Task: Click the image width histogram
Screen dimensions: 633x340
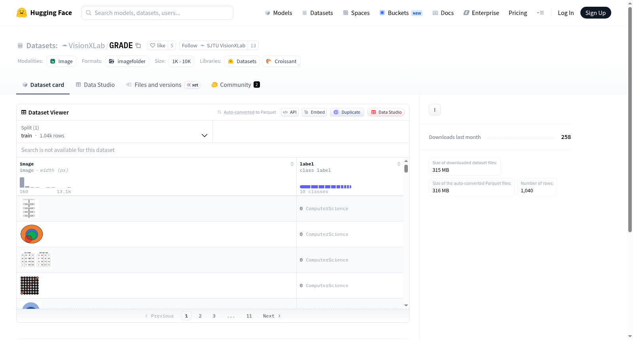Action: 45,182
